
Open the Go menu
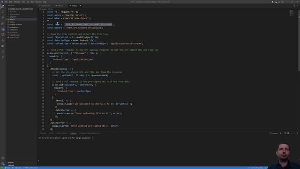tap(28, 2)
